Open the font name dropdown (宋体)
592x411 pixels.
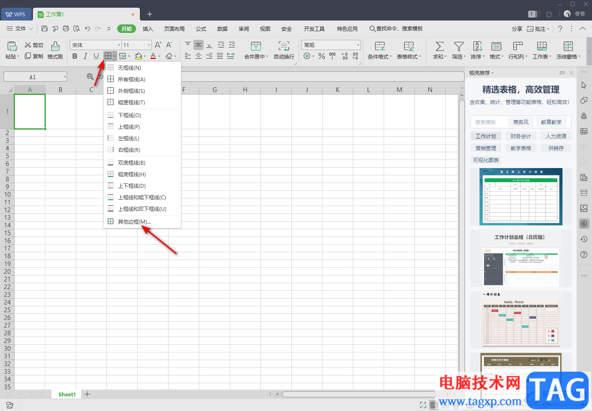96,45
